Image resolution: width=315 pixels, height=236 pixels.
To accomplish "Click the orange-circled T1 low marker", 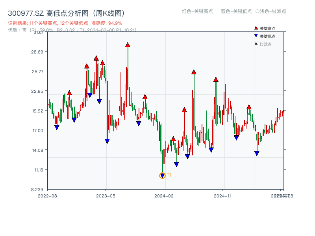I will click(x=162, y=175).
